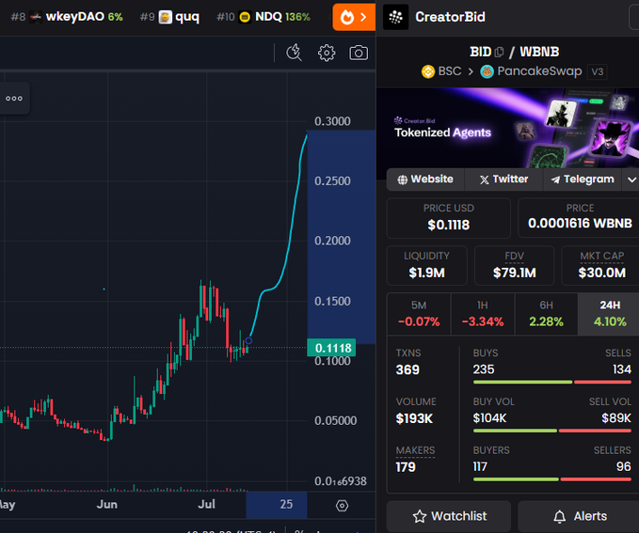The width and height of the screenshot is (639, 533).
Task: Click the wkeyDAO token icon
Action: 36,17
